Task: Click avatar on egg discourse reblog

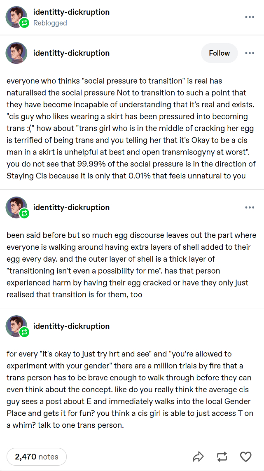Action: pos(16,207)
